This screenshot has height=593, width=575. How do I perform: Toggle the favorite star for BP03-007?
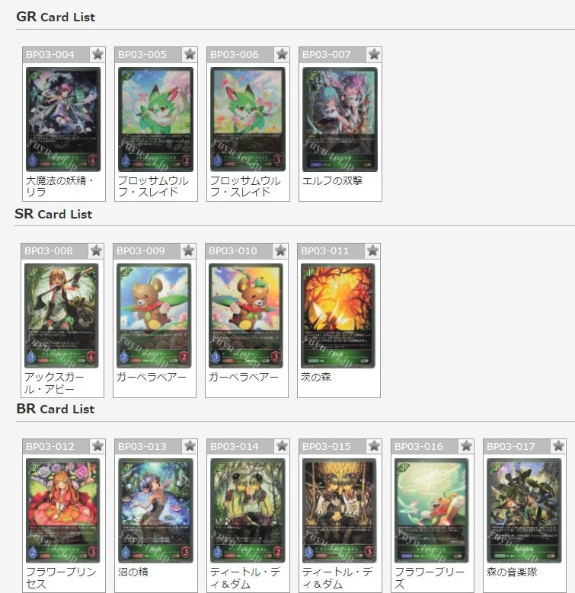point(374,55)
